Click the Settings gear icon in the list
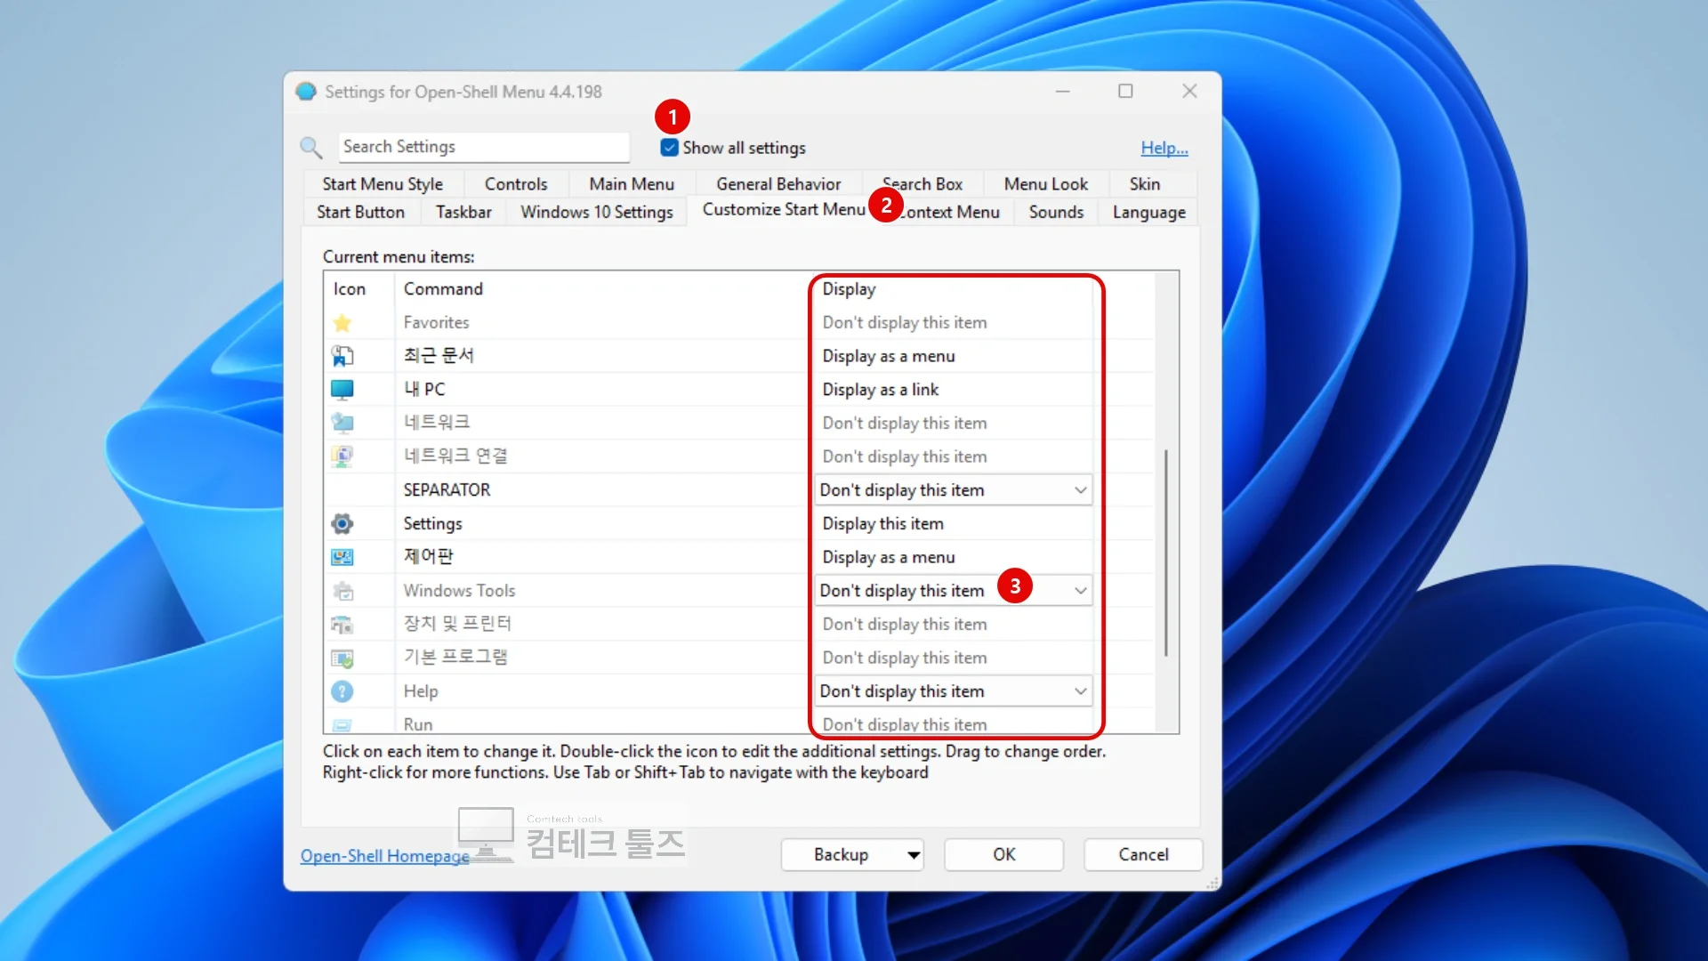The height and width of the screenshot is (961, 1708). (x=342, y=523)
